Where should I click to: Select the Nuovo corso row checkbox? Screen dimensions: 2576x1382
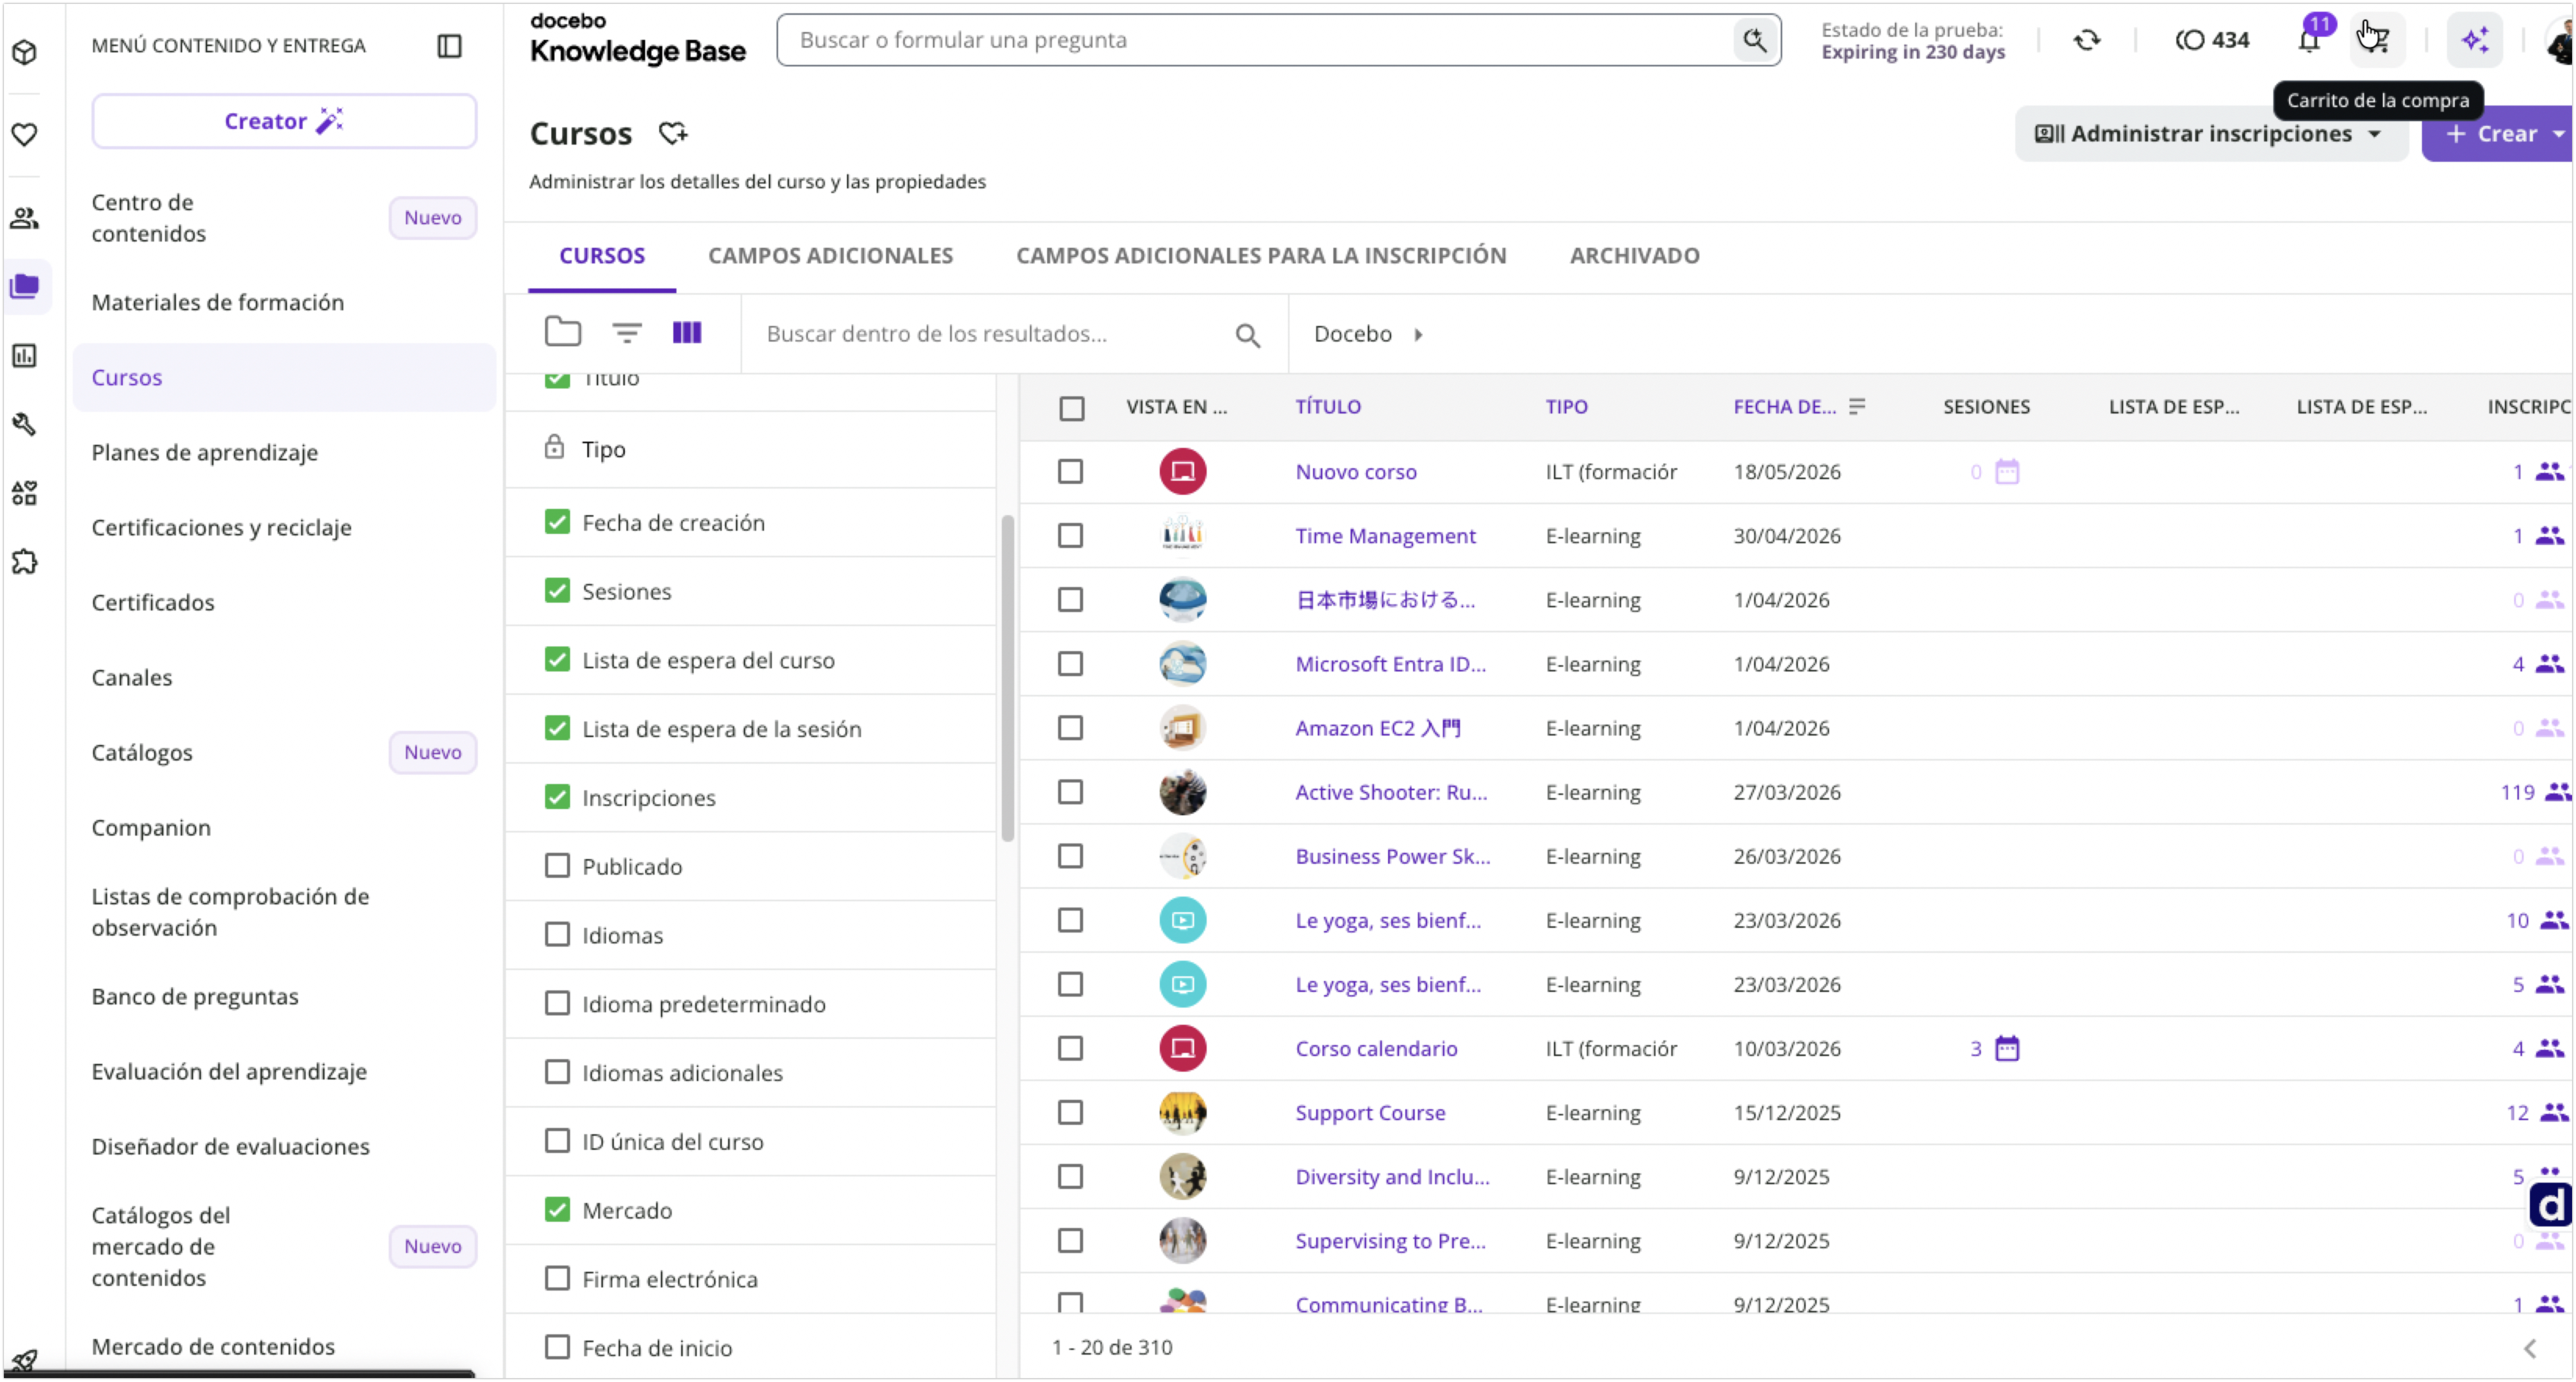(x=1070, y=472)
